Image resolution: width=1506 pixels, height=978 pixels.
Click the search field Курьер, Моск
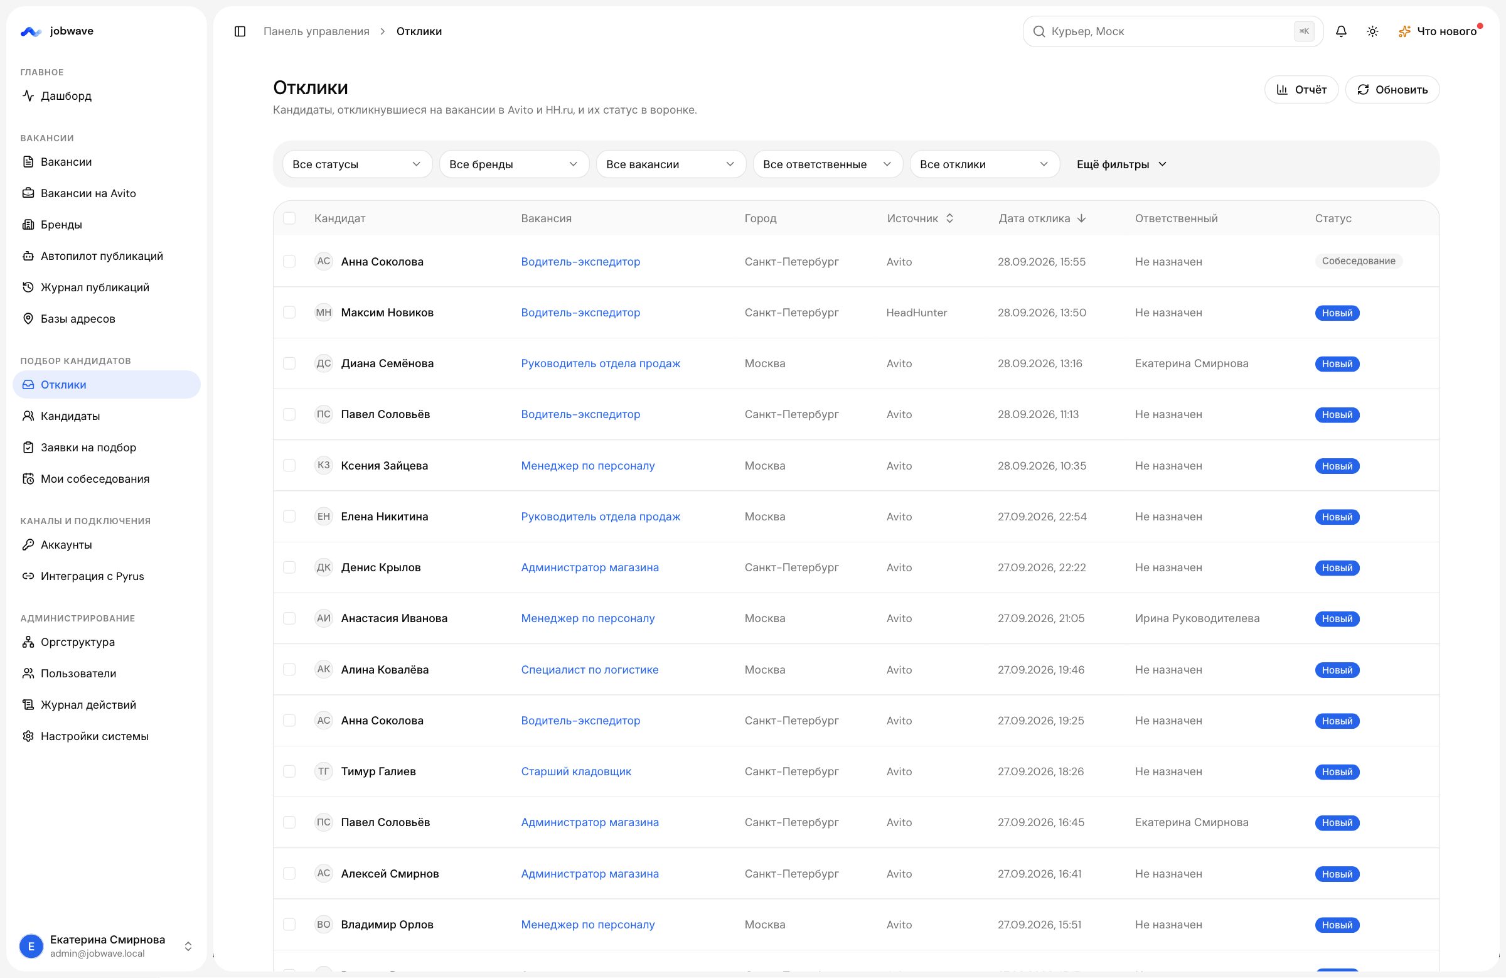click(1173, 31)
